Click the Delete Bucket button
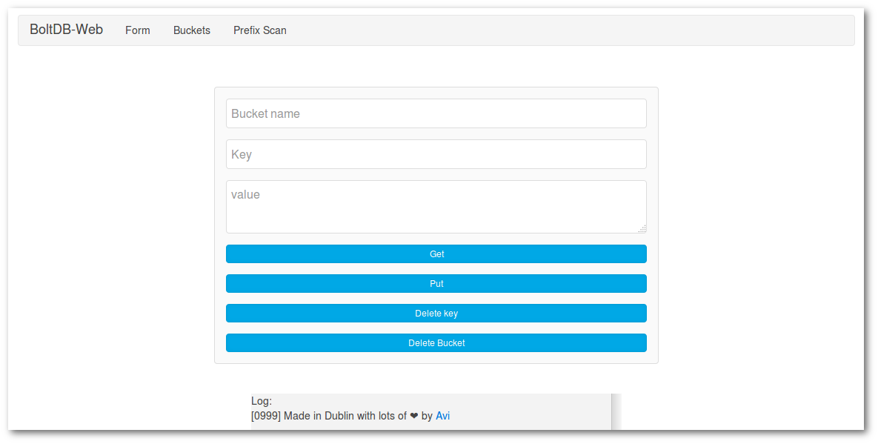Screen dimensions: 878x444 pos(436,343)
